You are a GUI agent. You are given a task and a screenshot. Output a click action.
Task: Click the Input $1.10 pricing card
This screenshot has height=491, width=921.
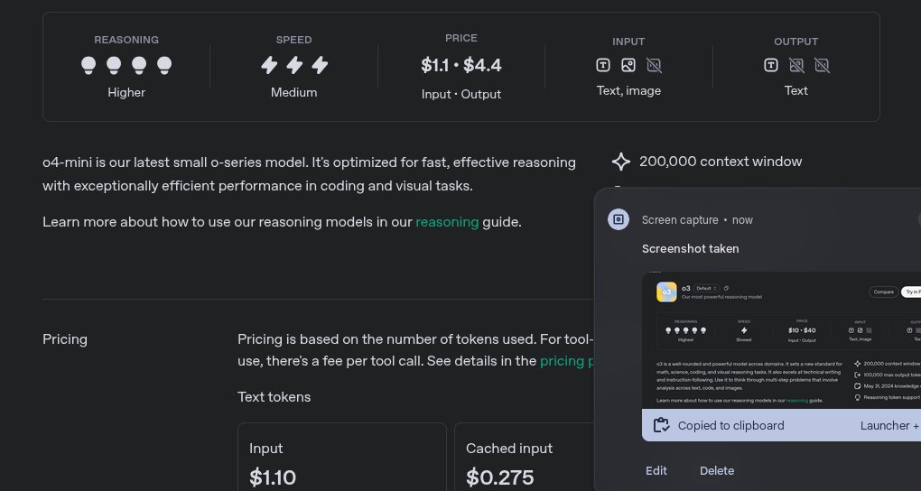342,457
